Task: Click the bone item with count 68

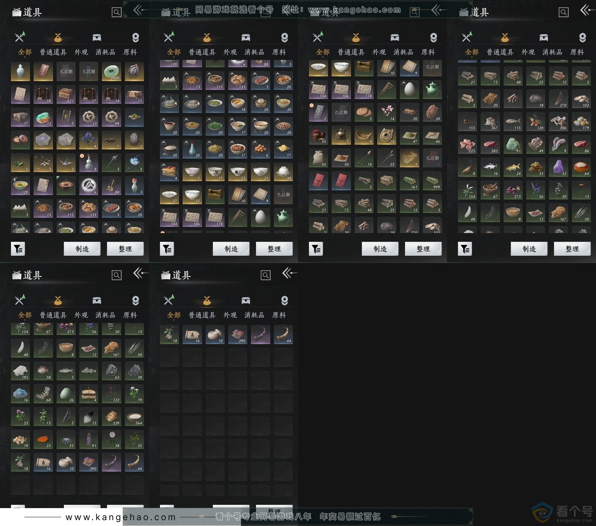Action: coord(43,394)
